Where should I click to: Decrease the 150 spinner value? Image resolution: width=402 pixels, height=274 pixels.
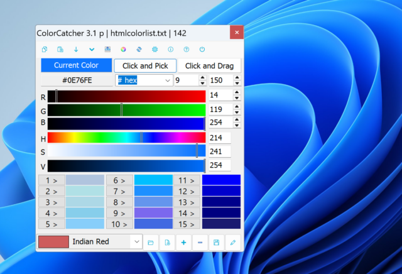pos(237,83)
